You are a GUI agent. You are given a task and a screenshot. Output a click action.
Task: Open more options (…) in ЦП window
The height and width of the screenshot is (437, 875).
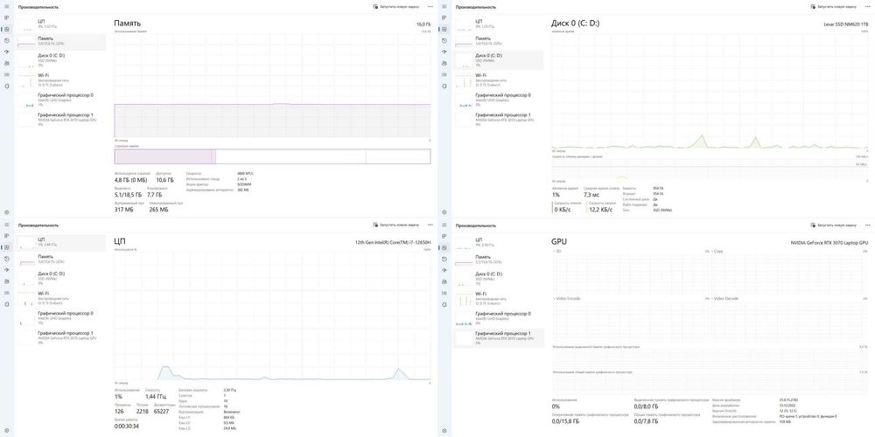[x=430, y=225]
